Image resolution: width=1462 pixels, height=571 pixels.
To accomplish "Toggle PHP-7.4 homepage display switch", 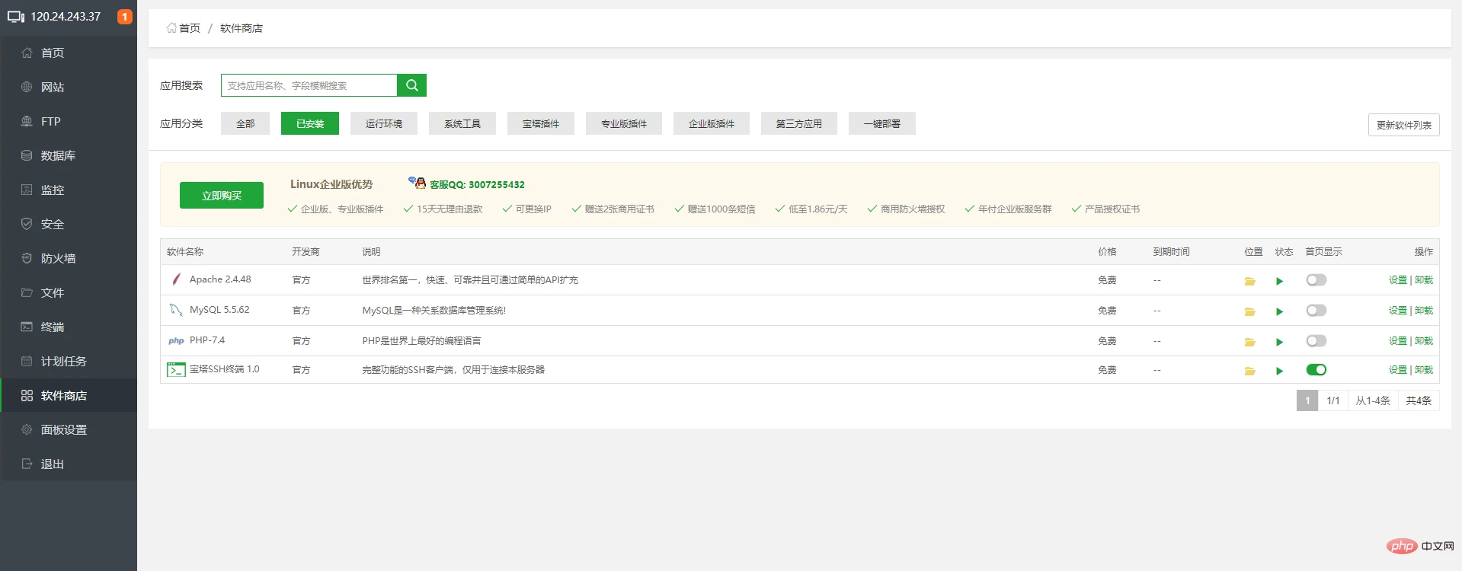I will (1316, 341).
